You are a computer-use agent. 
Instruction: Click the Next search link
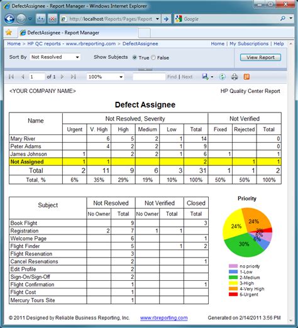pos(187,77)
